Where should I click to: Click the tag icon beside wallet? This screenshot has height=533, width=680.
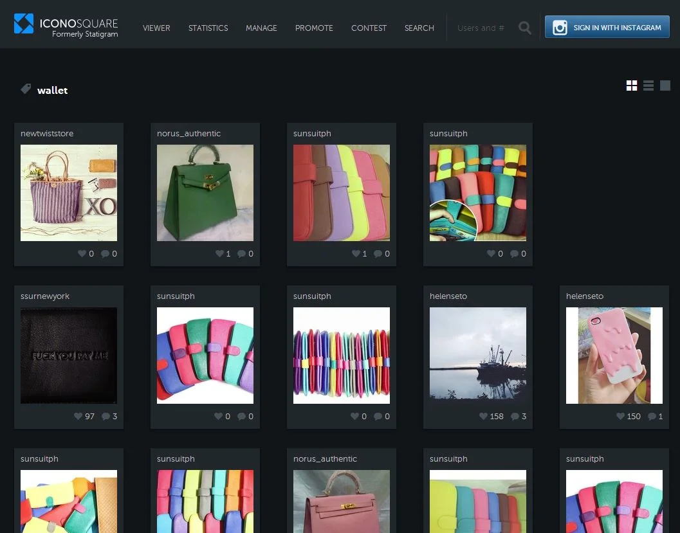(26, 89)
